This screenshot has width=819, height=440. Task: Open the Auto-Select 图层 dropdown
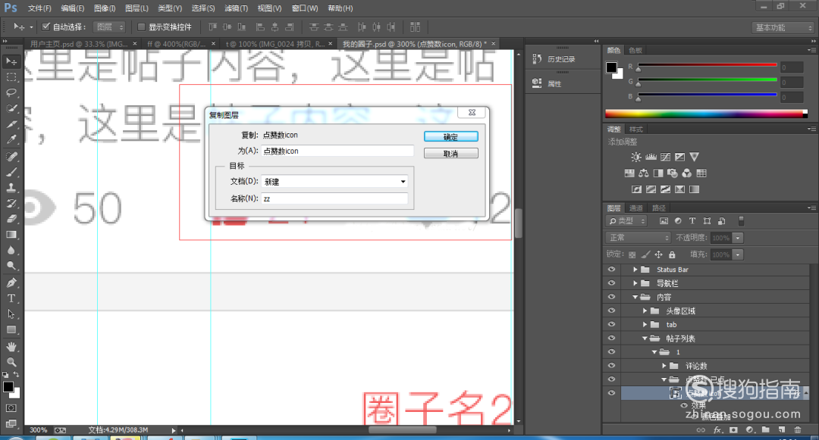pyautogui.click(x=109, y=27)
